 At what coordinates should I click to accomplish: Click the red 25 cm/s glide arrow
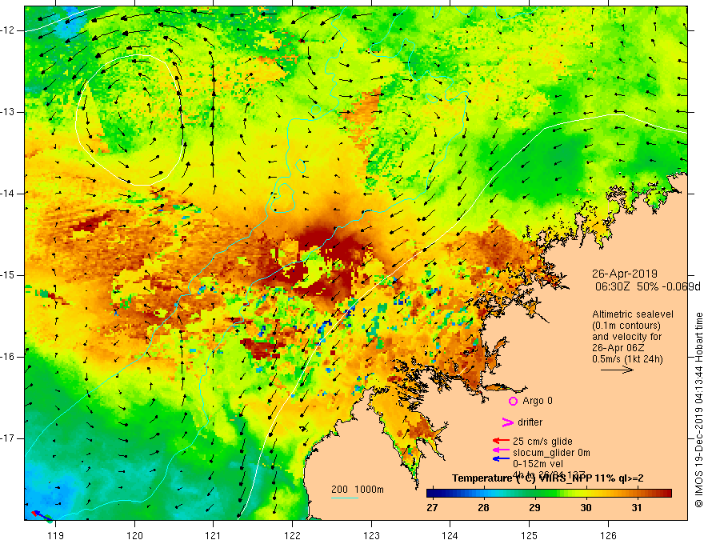pos(501,442)
